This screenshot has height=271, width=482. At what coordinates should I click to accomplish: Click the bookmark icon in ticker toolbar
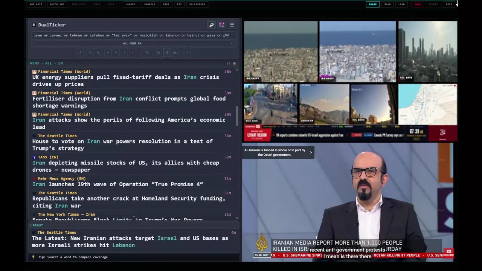159,53
